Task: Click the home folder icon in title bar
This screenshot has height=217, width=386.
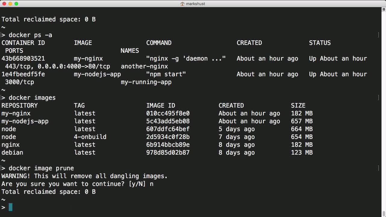Action: (x=182, y=4)
